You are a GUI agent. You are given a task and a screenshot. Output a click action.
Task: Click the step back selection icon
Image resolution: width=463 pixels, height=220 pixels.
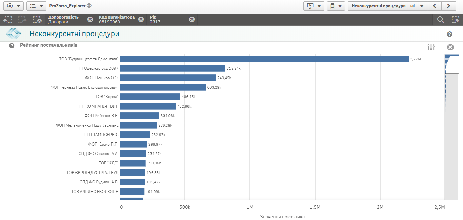7,20
